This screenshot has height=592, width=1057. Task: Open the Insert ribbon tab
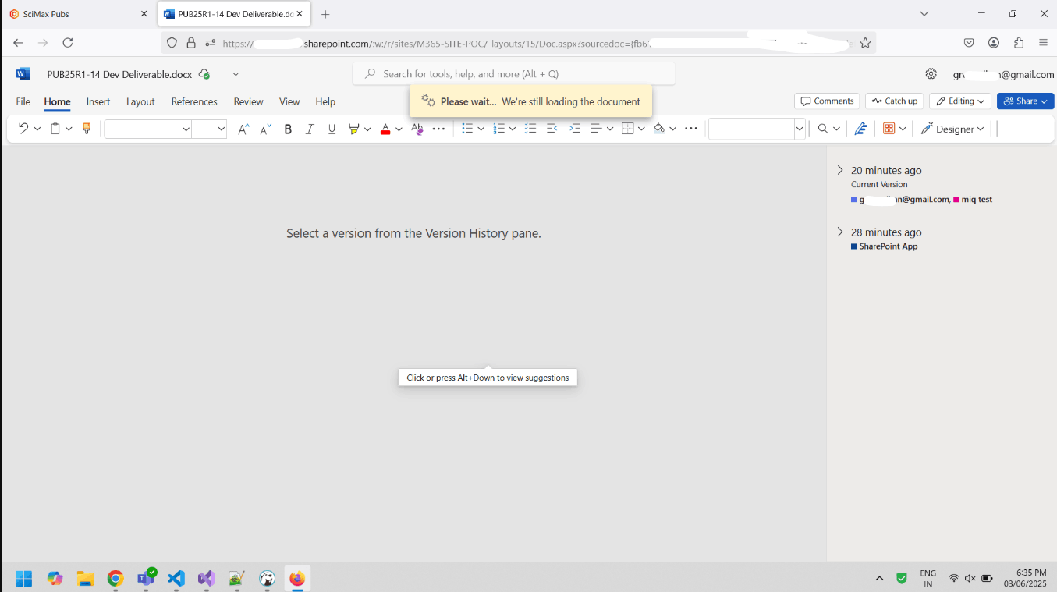point(98,101)
